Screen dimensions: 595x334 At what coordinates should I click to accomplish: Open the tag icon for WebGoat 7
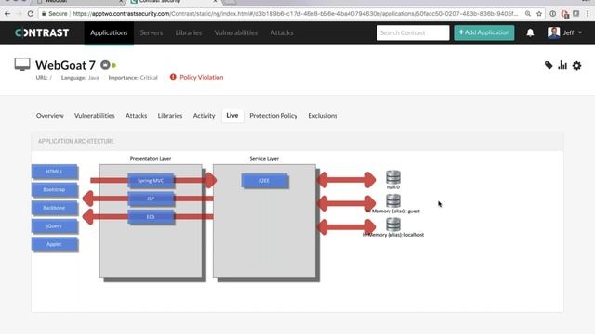pyautogui.click(x=549, y=65)
